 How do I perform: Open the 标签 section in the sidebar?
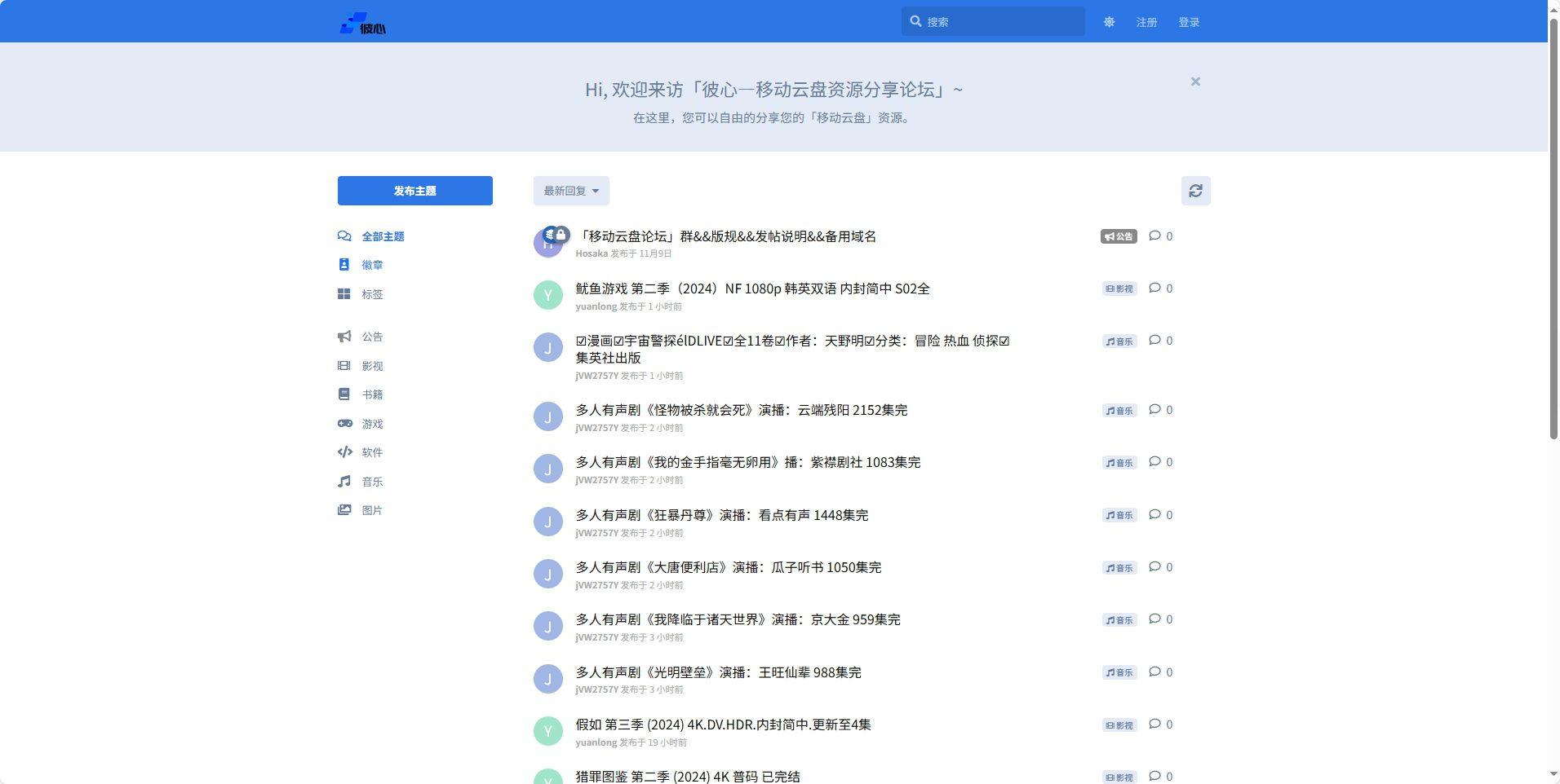372,294
